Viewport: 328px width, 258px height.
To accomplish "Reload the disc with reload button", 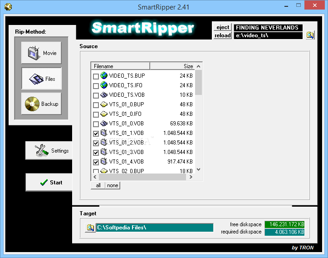I will [x=223, y=35].
